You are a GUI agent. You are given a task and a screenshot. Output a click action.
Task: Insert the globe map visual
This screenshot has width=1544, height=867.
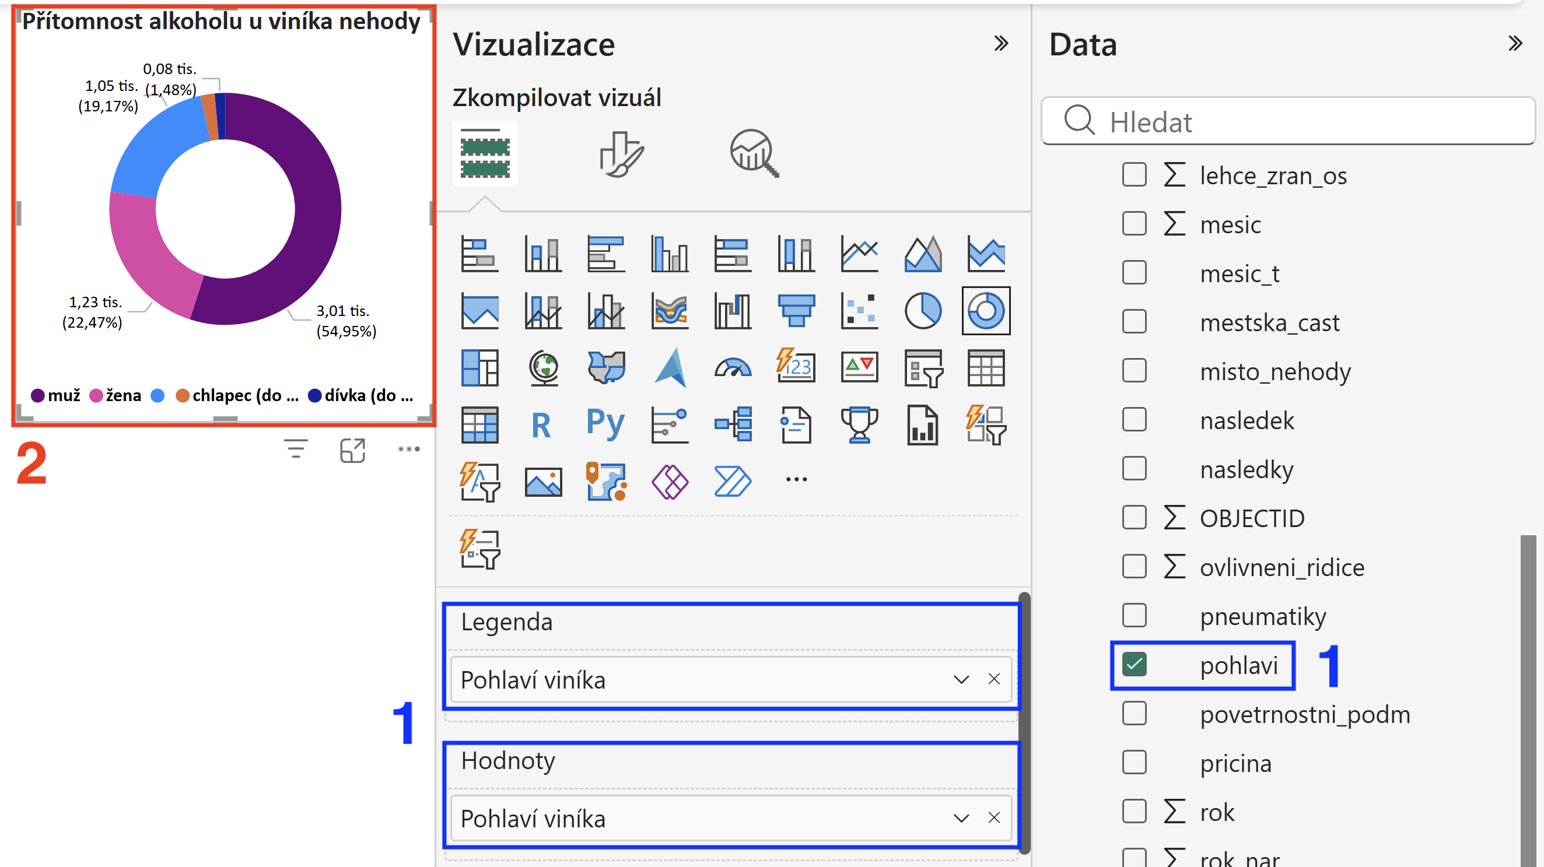[x=543, y=367]
